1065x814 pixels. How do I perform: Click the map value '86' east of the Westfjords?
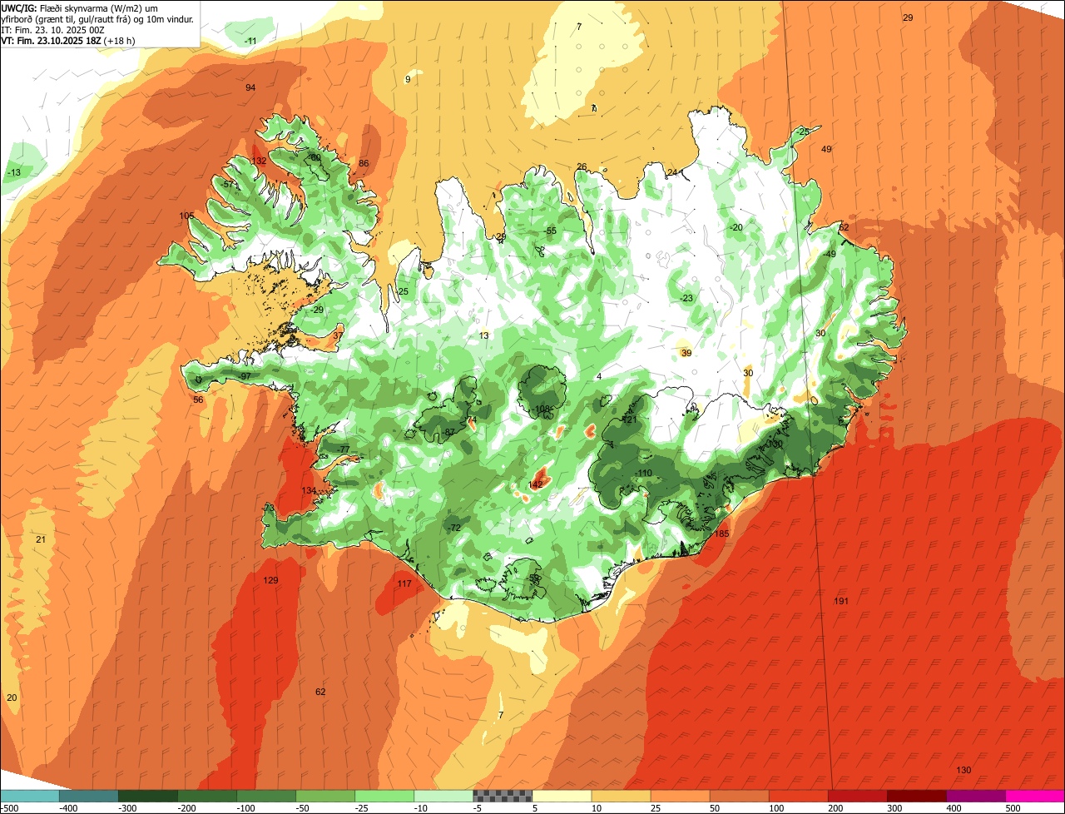click(x=364, y=163)
